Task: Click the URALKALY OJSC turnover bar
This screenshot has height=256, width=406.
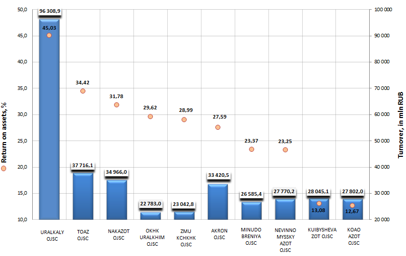Action: (x=49, y=120)
